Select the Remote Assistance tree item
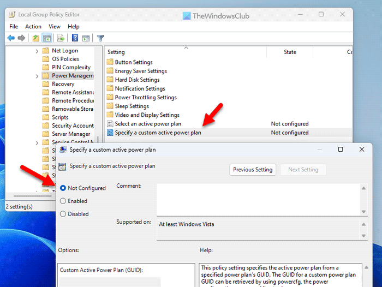The height and width of the screenshot is (287, 382). click(x=73, y=92)
